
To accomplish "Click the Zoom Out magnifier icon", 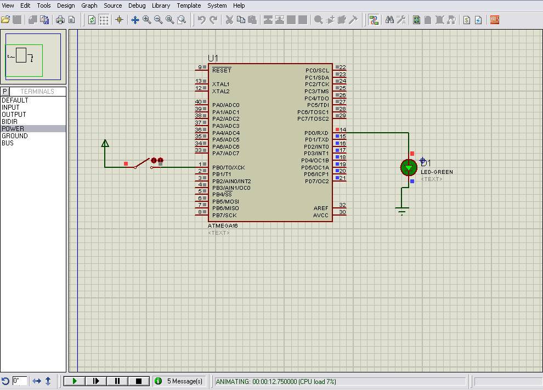I will (x=159, y=20).
